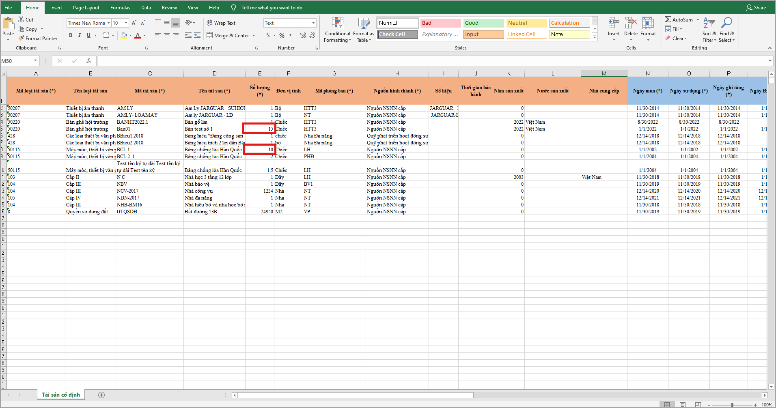Screen dimensions: 776x408
Task: Toggle Italic formatting
Action: pyautogui.click(x=80, y=36)
